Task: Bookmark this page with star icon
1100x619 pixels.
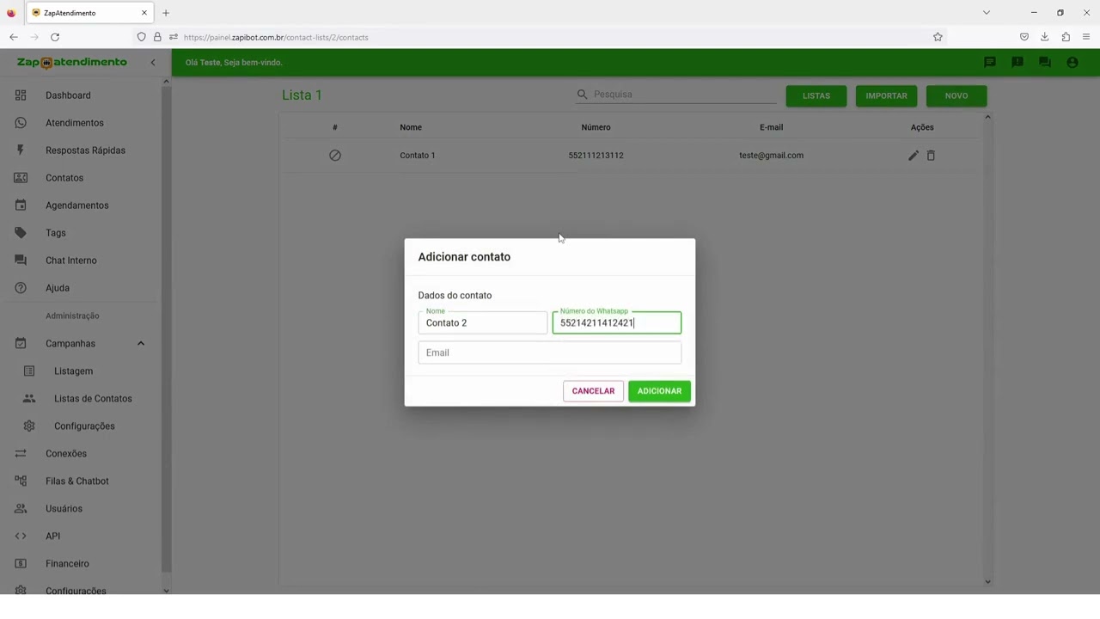Action: (938, 37)
